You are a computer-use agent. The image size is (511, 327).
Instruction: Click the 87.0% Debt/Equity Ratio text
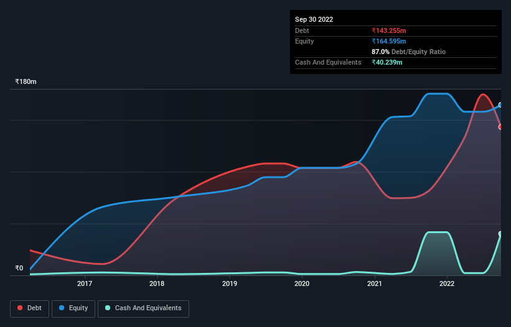[408, 52]
